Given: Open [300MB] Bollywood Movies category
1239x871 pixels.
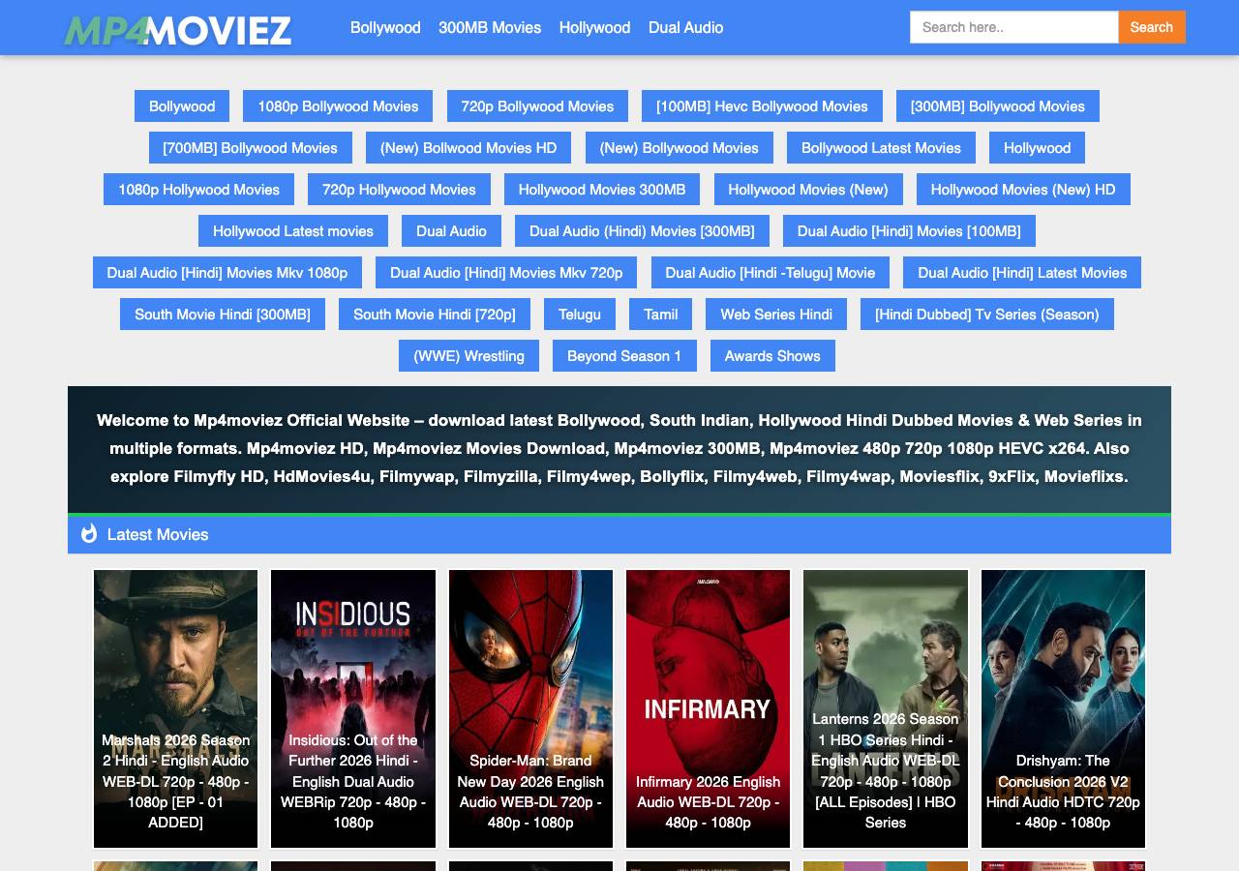Looking at the screenshot, I should click(x=998, y=106).
